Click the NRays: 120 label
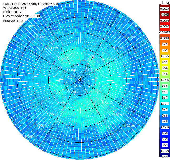170x160 pixels. click(13, 21)
